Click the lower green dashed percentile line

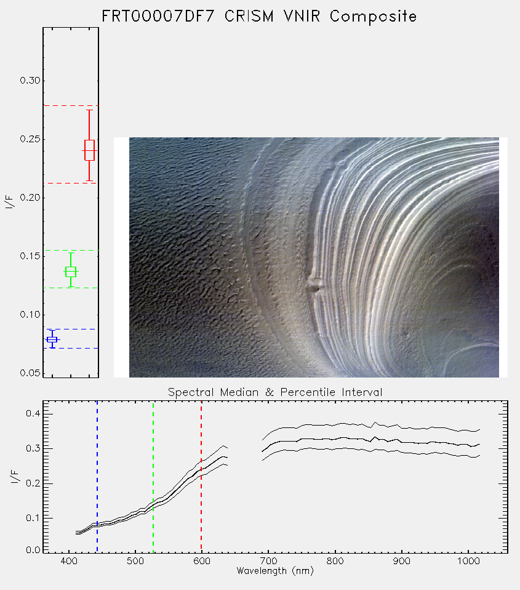(71, 288)
